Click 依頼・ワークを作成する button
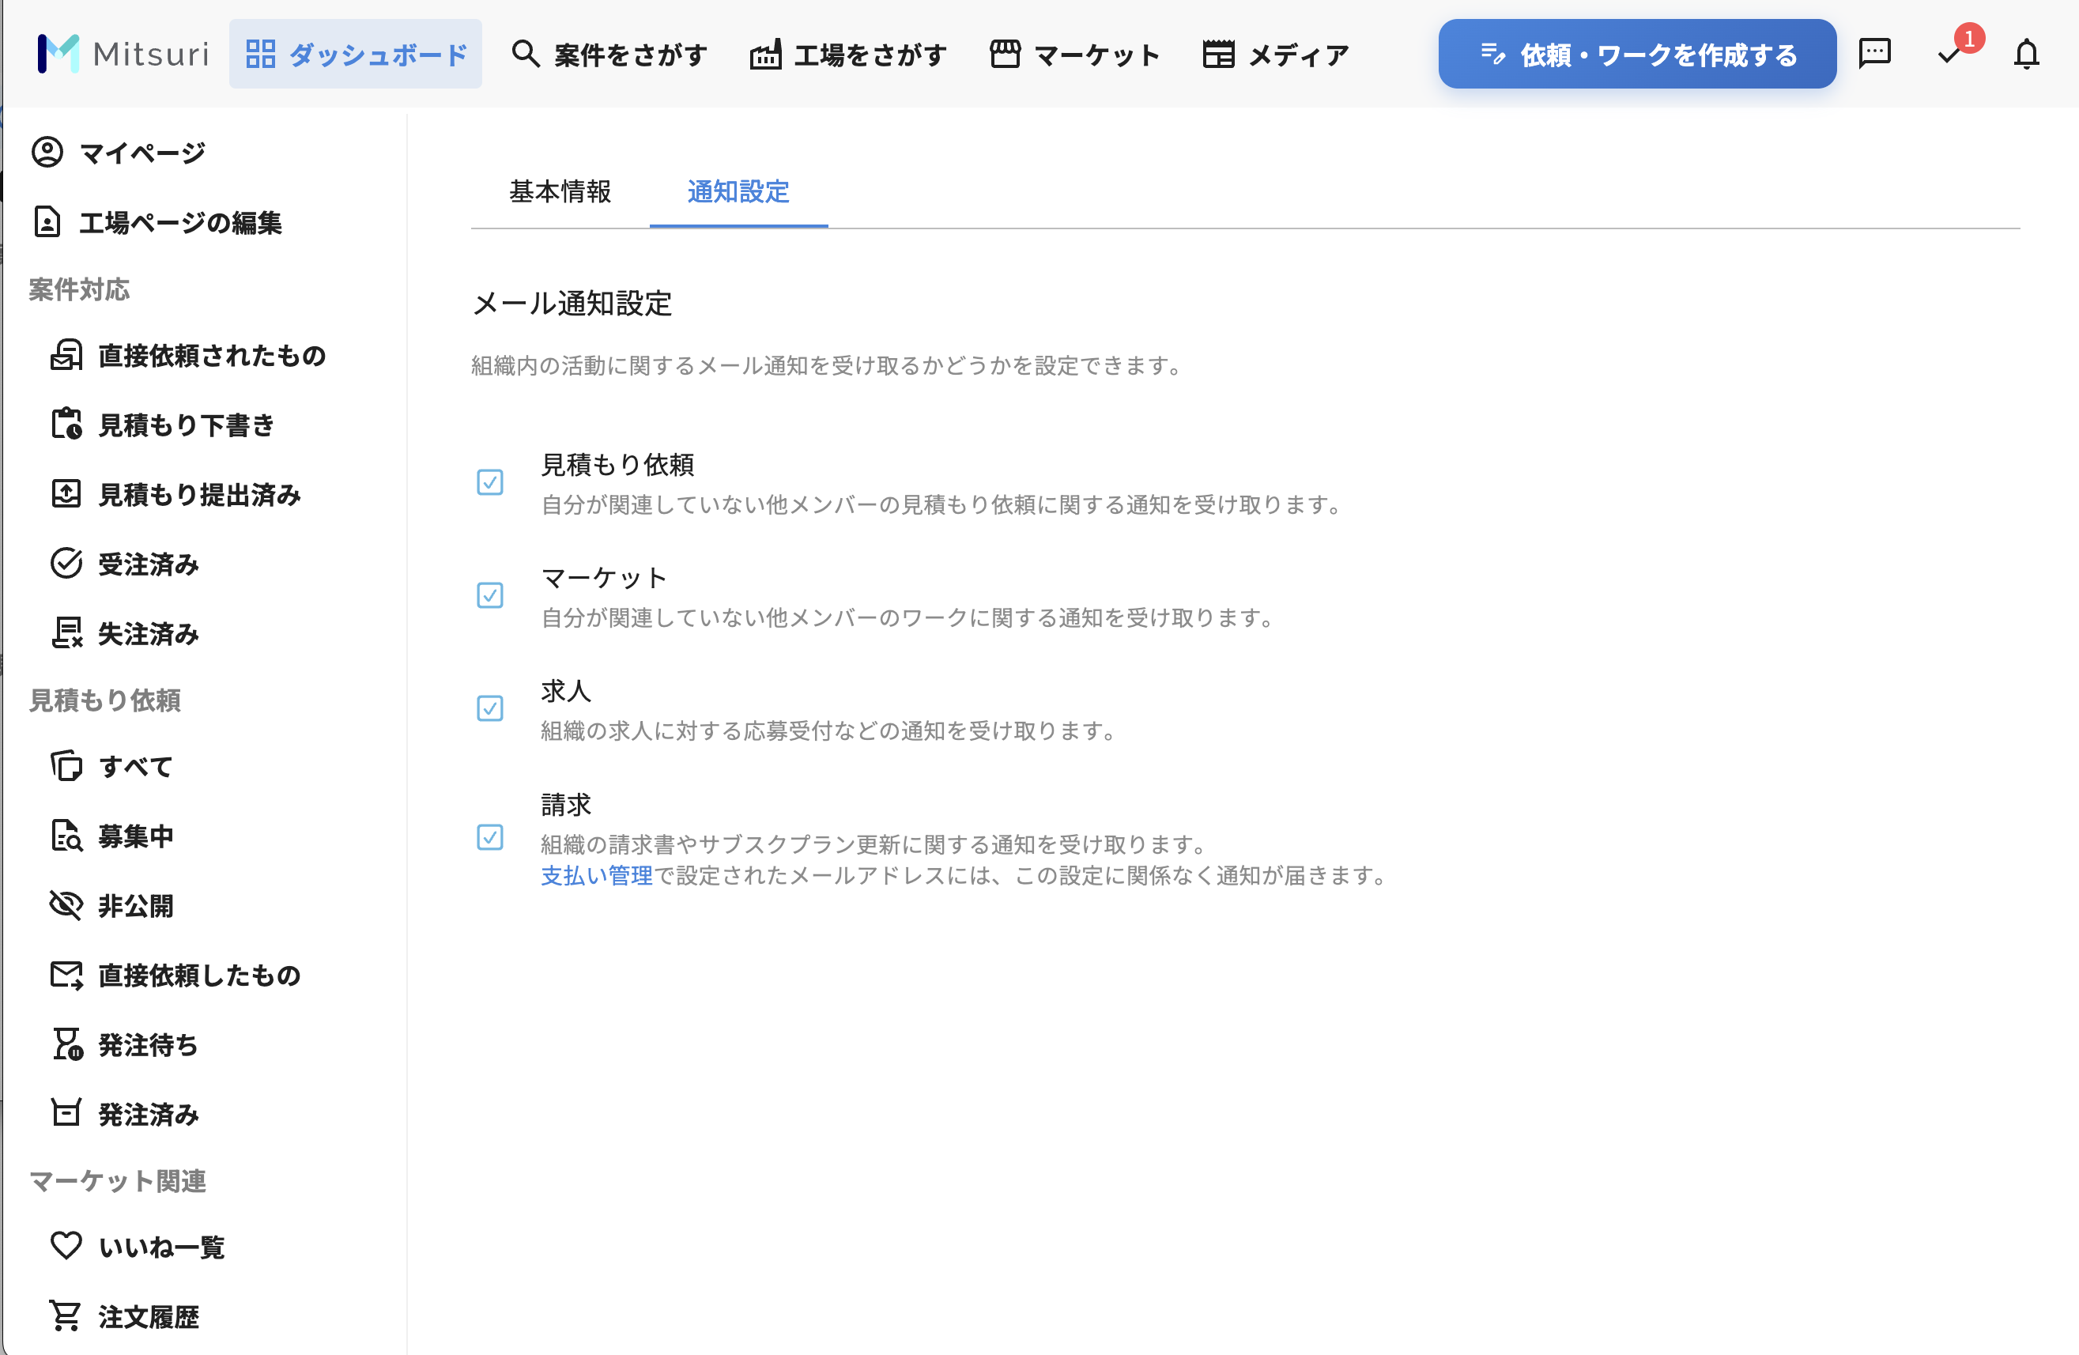Viewport: 2079px width, 1355px height. coord(1637,55)
